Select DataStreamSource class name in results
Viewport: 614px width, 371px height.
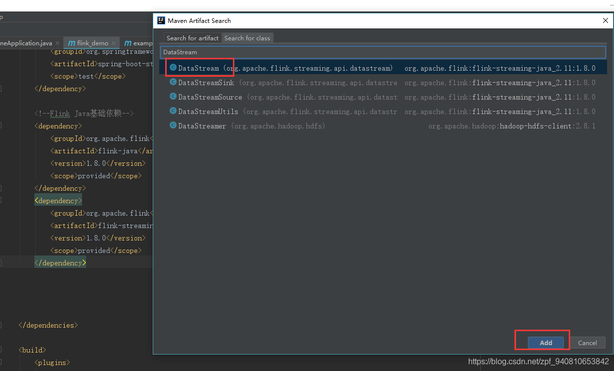210,97
